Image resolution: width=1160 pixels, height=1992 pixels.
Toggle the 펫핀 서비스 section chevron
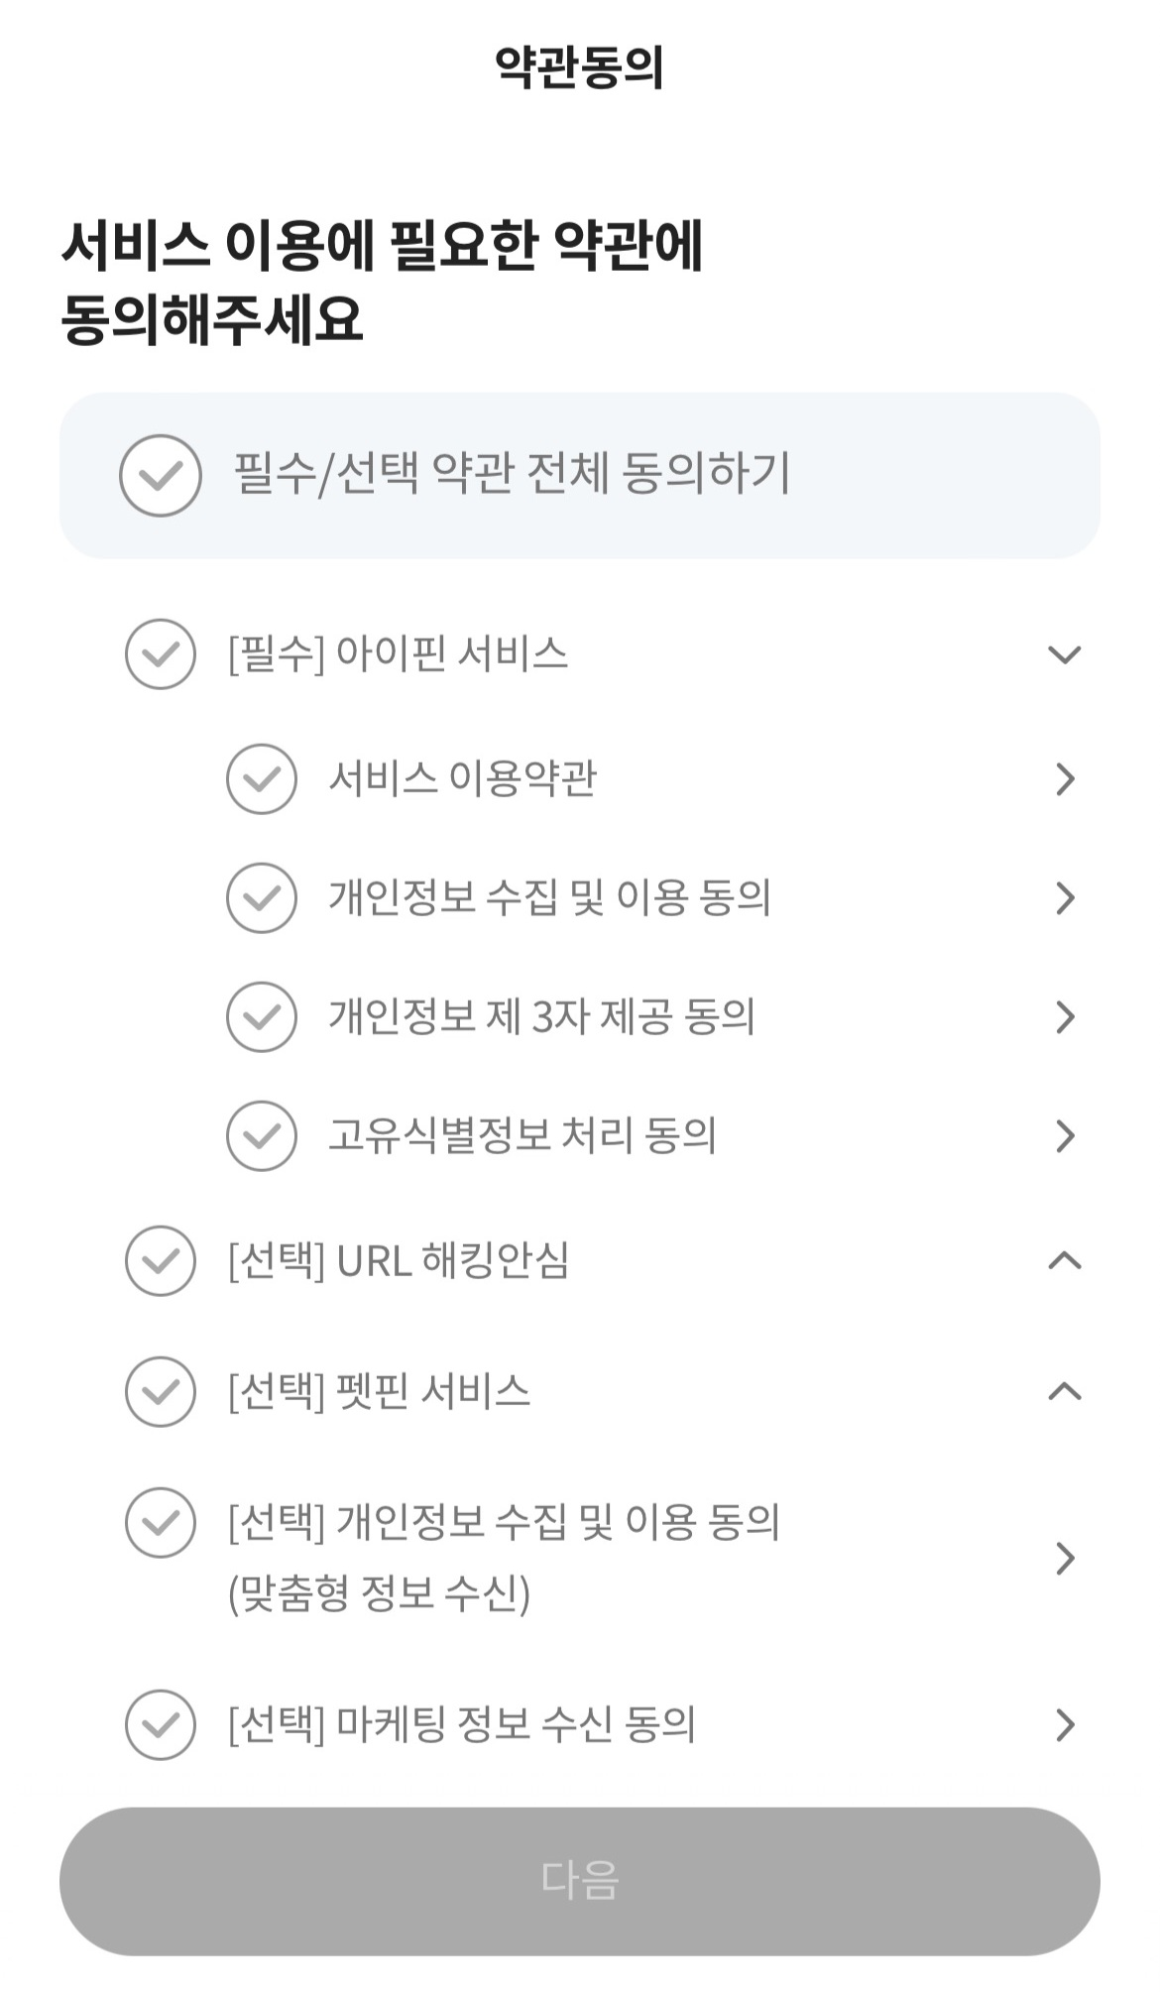tap(1065, 1392)
